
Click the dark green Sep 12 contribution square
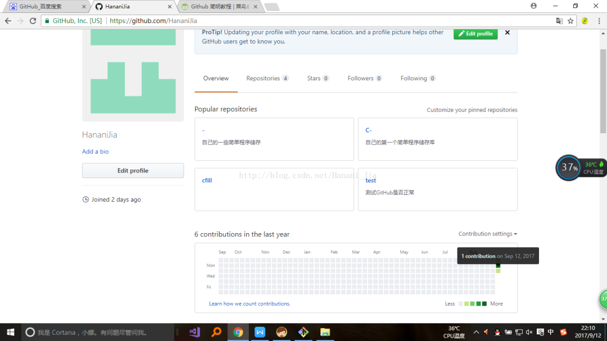(498, 266)
